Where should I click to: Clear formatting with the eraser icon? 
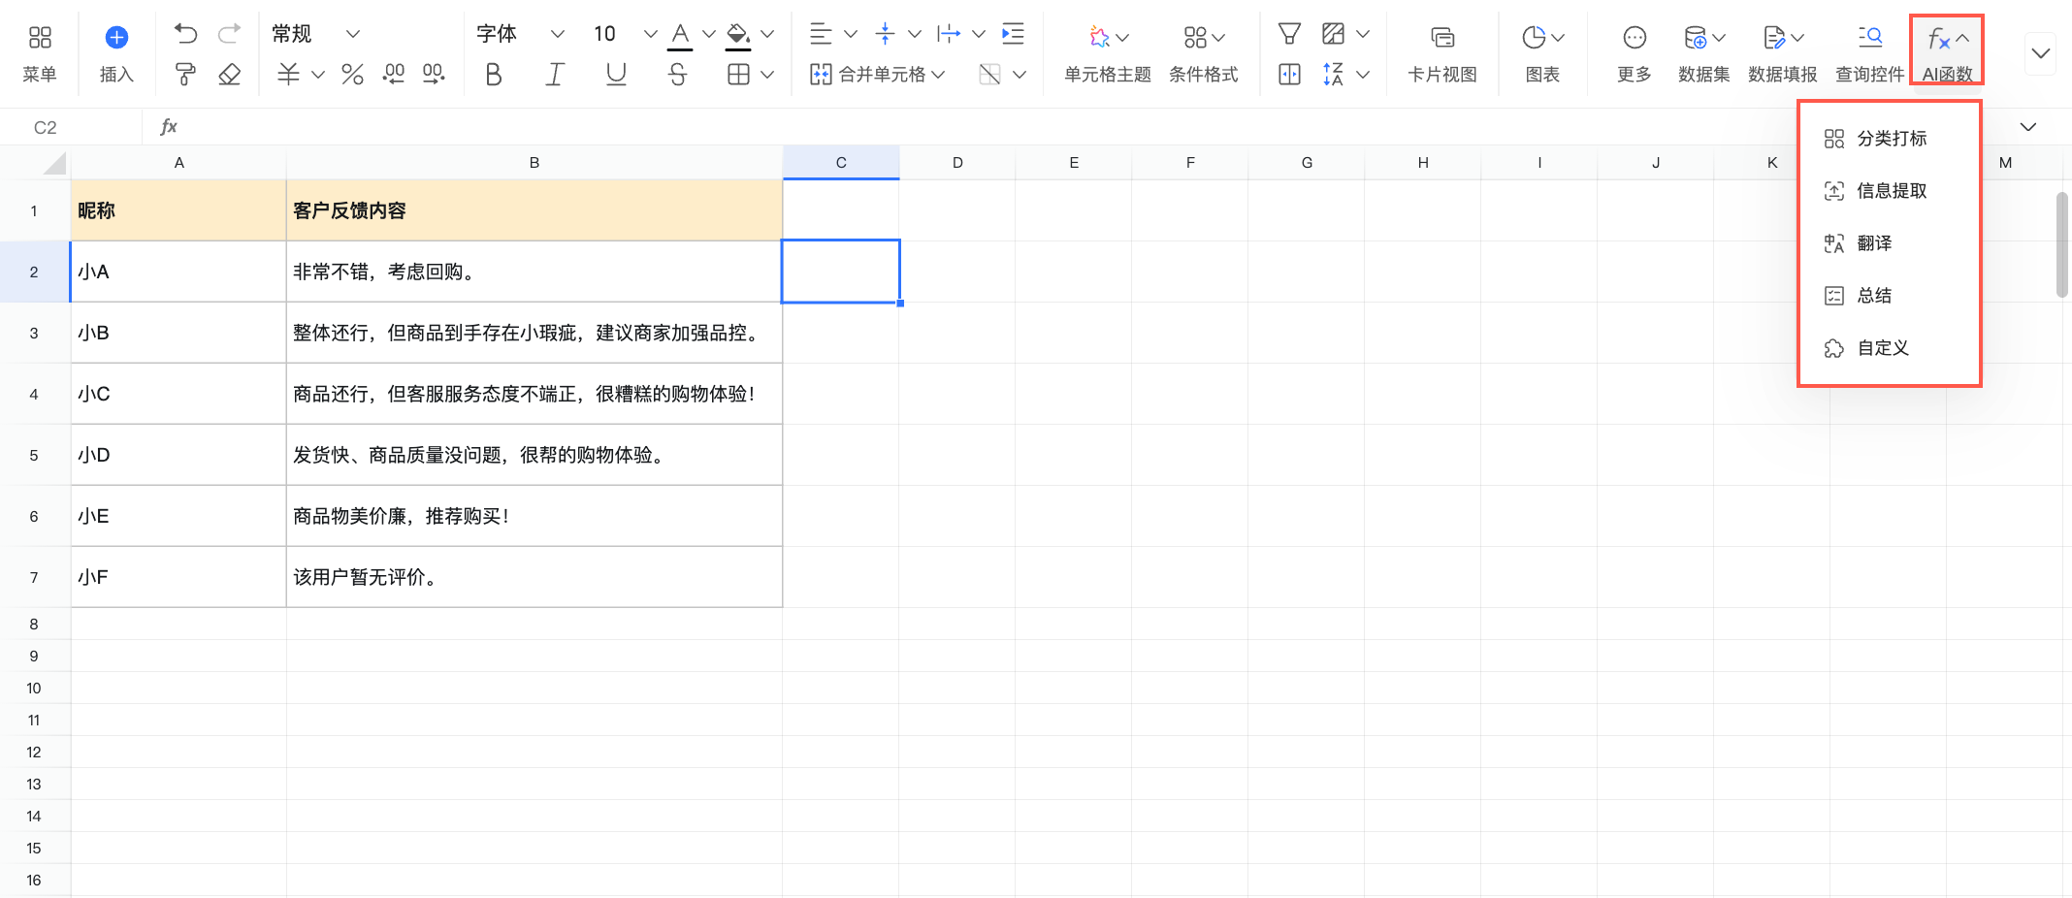point(229,74)
